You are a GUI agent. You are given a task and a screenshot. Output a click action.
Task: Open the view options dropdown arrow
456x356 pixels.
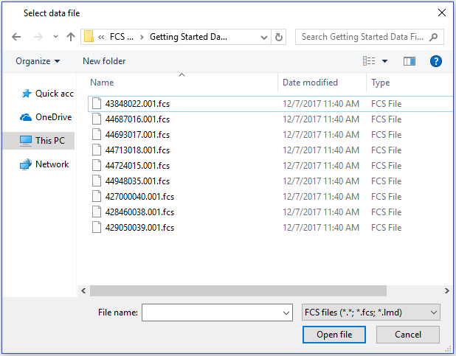(384, 61)
